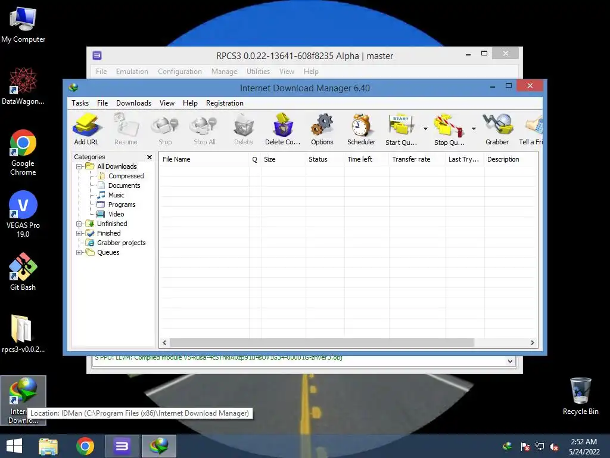This screenshot has width=610, height=458.
Task: Expand the Unfinished tree node
Action: coord(79,224)
